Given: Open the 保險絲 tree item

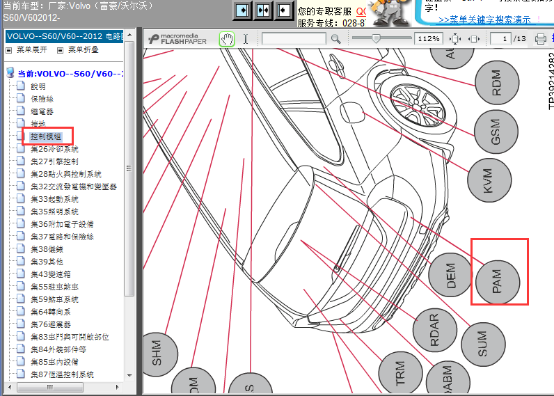Looking at the screenshot, I should click(x=42, y=99).
